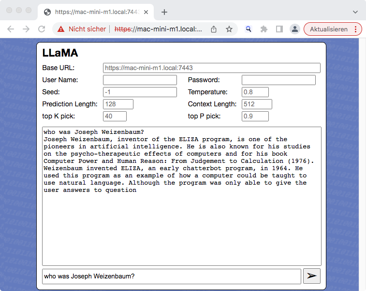Click the send arrow button
Image resolution: width=366 pixels, height=291 pixels.
click(x=312, y=276)
